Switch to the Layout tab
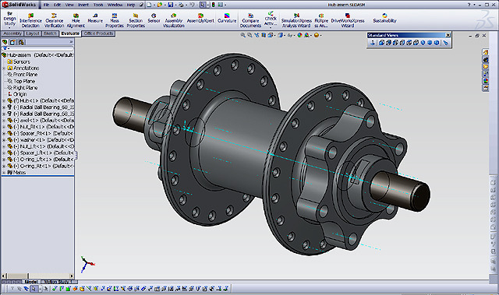The width and height of the screenshot is (499, 295). [x=33, y=33]
